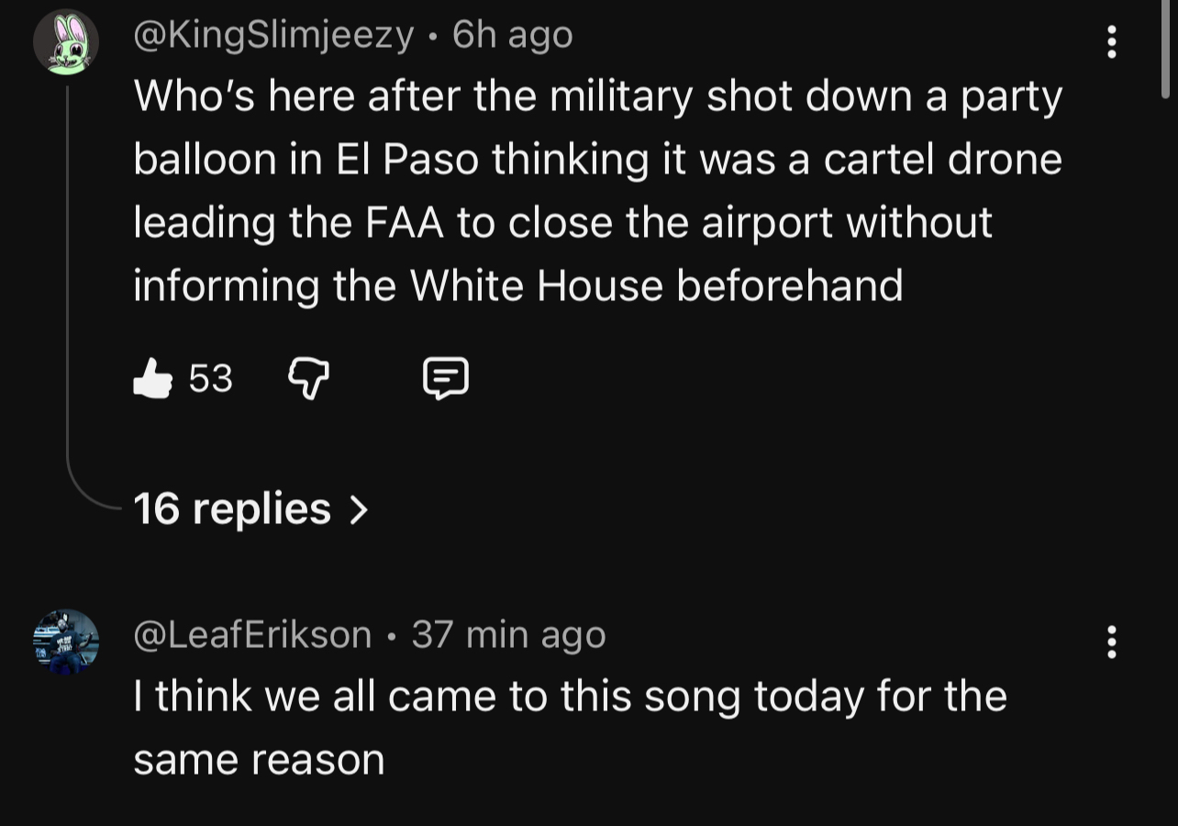Open the three-dot menu on LeafErikson's comment
This screenshot has height=826, width=1178.
[1112, 642]
